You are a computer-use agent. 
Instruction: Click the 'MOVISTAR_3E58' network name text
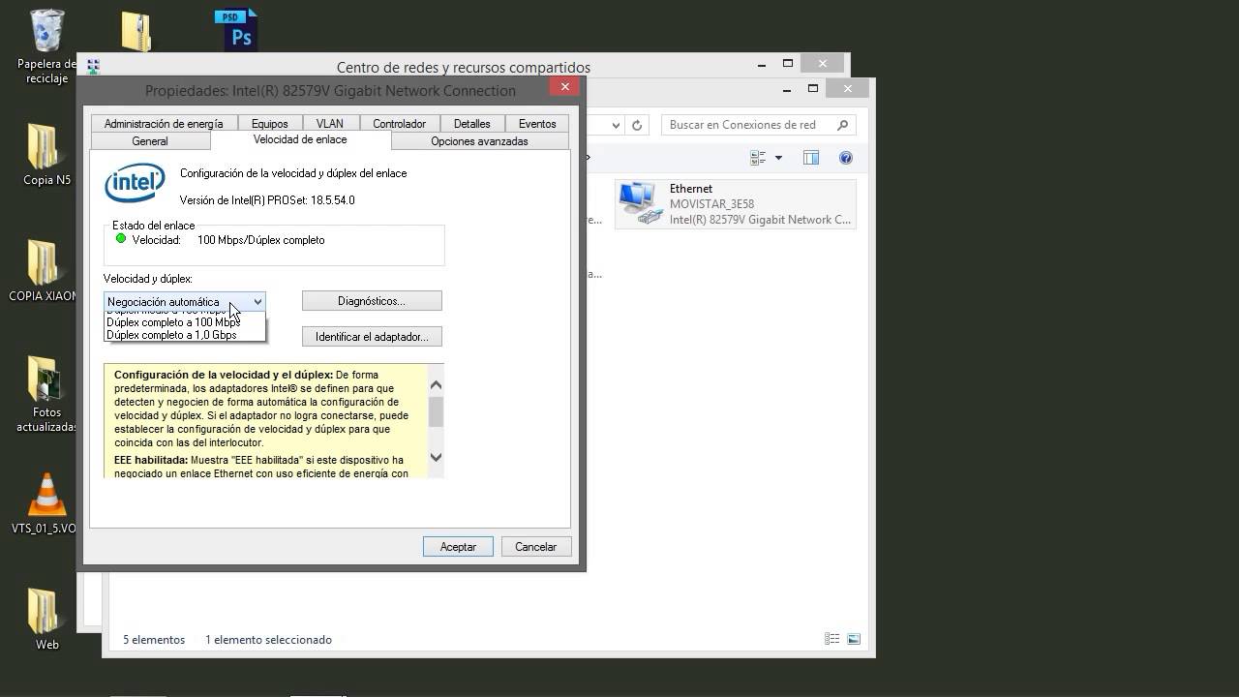pyautogui.click(x=711, y=204)
